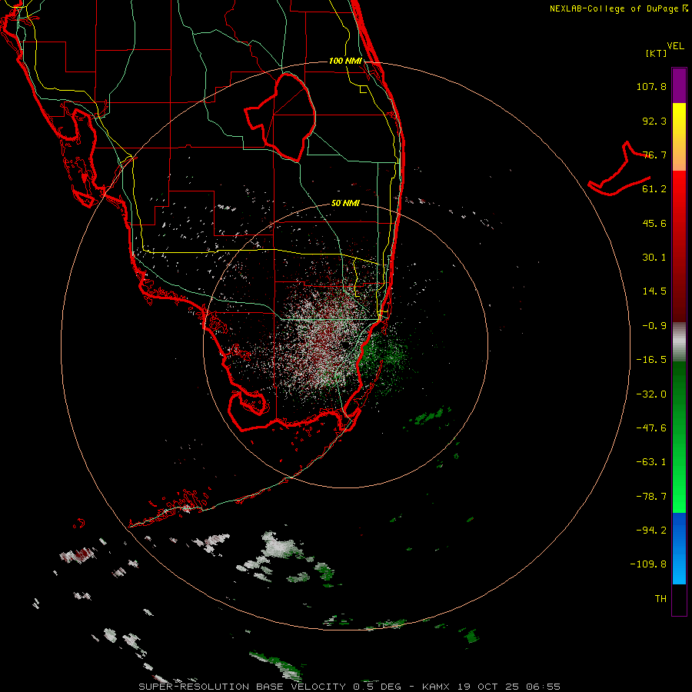Select the 30.1 legend value

654,258
